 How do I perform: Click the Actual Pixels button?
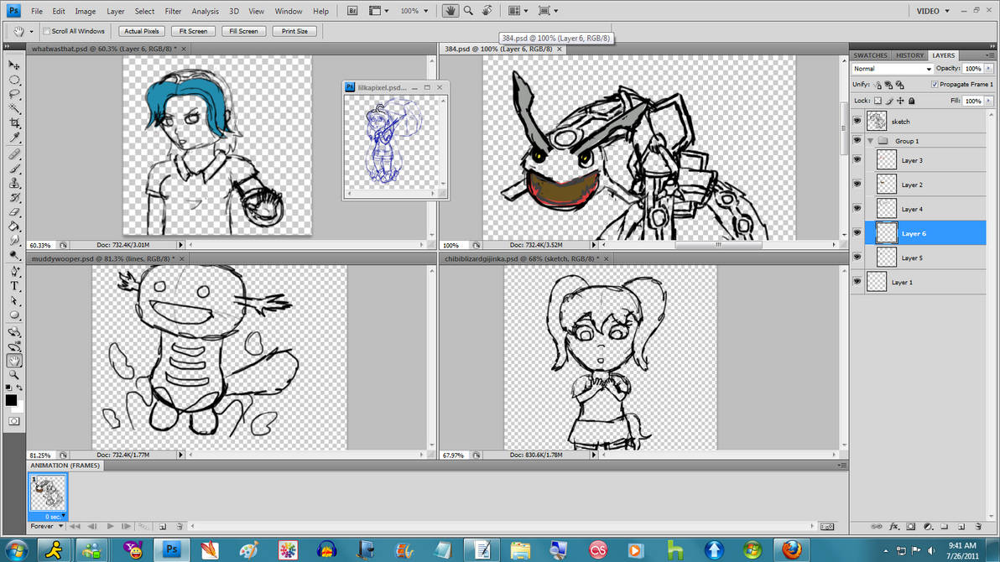(x=142, y=31)
